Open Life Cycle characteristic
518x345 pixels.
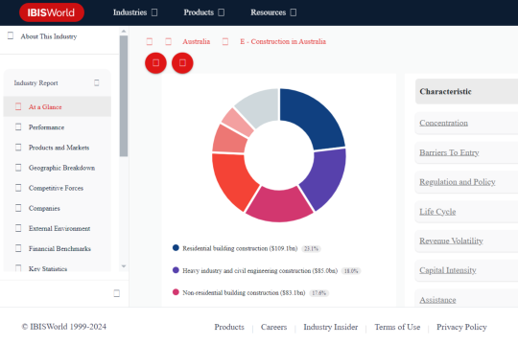tap(437, 211)
